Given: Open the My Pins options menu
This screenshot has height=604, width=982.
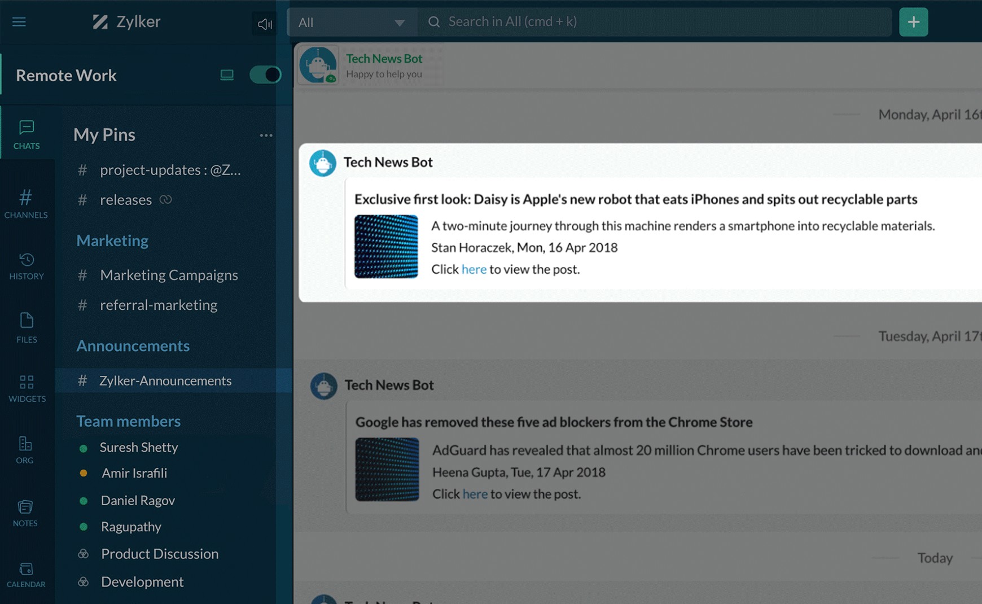Looking at the screenshot, I should pos(266,134).
